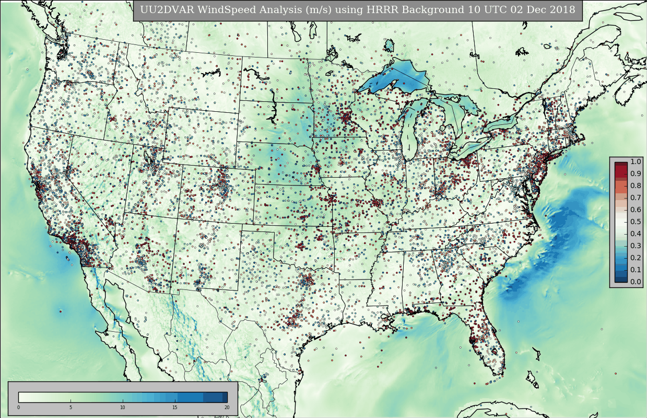Click the 20 tick label on the wind speed colorbar
Image resolution: width=647 pixels, height=418 pixels.
[x=227, y=408]
